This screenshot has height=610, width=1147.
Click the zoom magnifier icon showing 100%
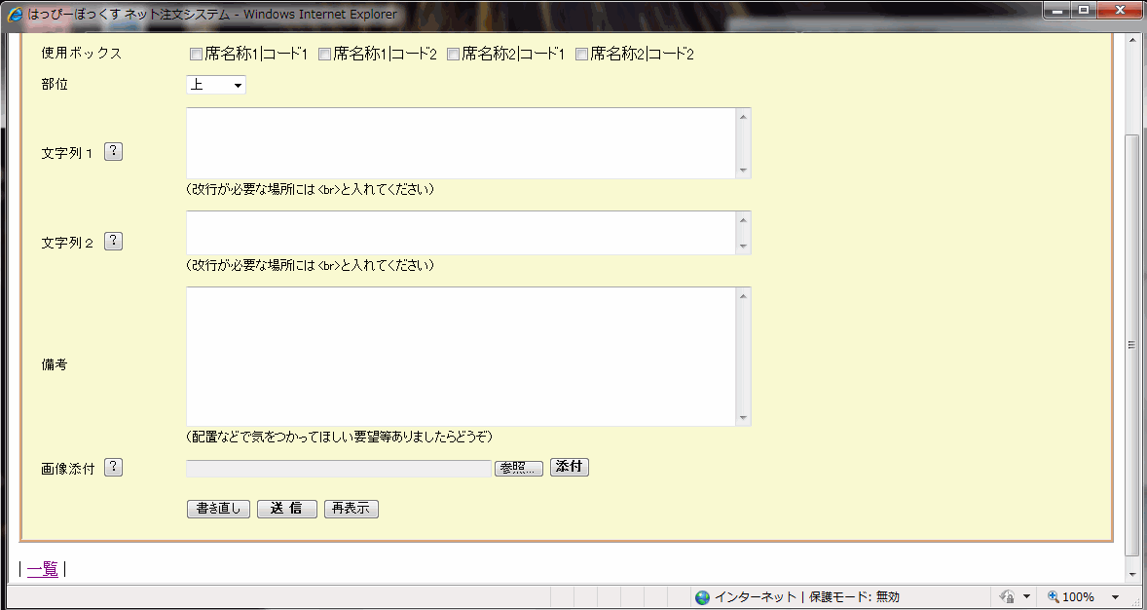tap(1054, 596)
